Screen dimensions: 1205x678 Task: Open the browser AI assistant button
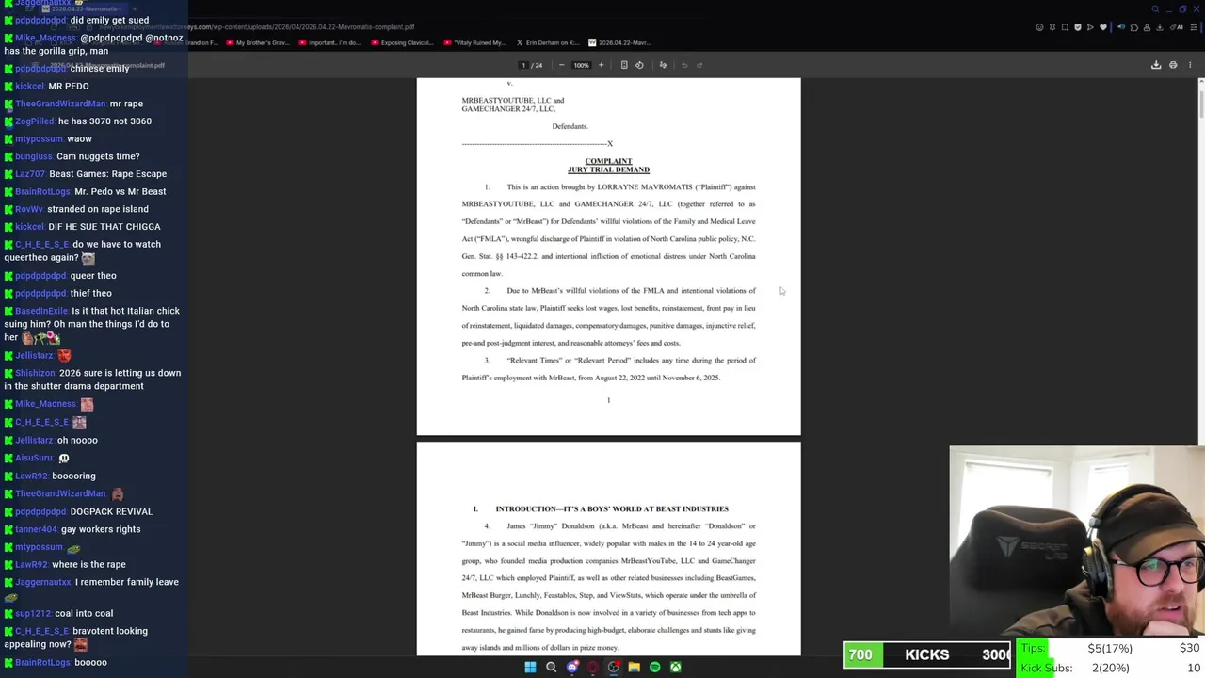click(1177, 27)
